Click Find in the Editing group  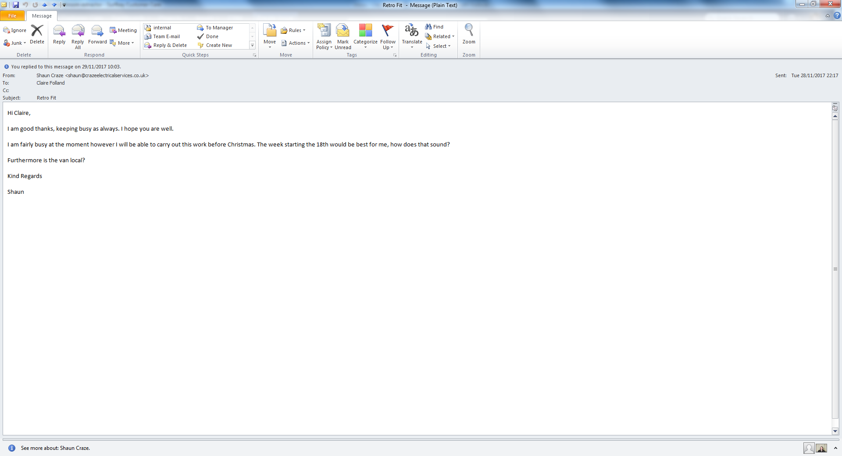434,27
